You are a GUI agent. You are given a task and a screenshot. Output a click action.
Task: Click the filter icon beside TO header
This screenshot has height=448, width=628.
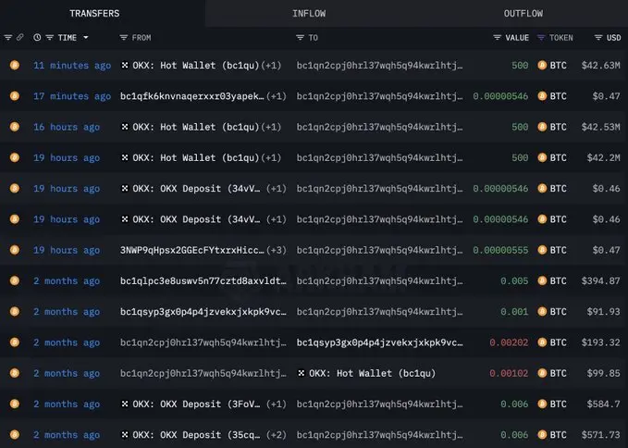pos(300,38)
